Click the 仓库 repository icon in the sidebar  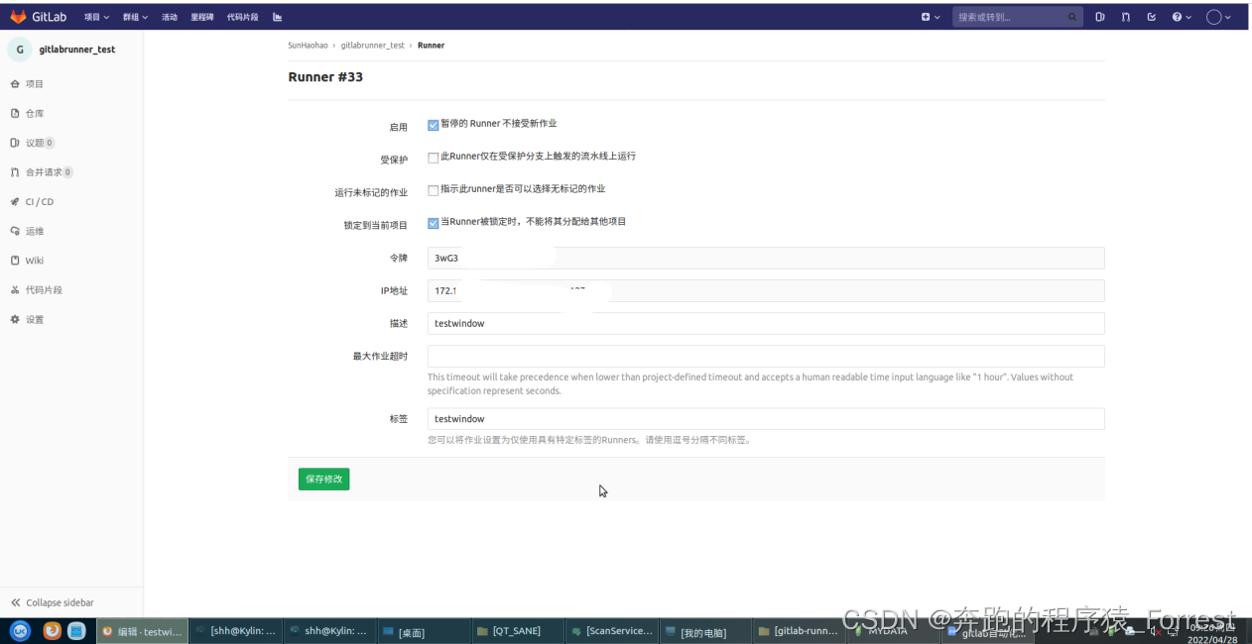[15, 113]
